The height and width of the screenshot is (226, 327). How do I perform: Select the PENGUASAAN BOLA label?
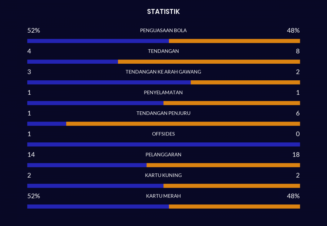pyautogui.click(x=163, y=30)
